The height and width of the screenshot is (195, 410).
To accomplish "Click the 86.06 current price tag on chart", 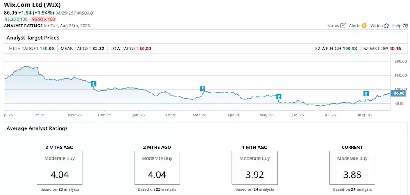I will [x=398, y=93].
